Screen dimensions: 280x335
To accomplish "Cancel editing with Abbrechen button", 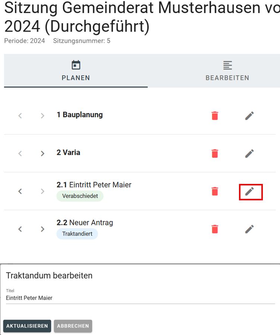I will pyautogui.click(x=73, y=326).
